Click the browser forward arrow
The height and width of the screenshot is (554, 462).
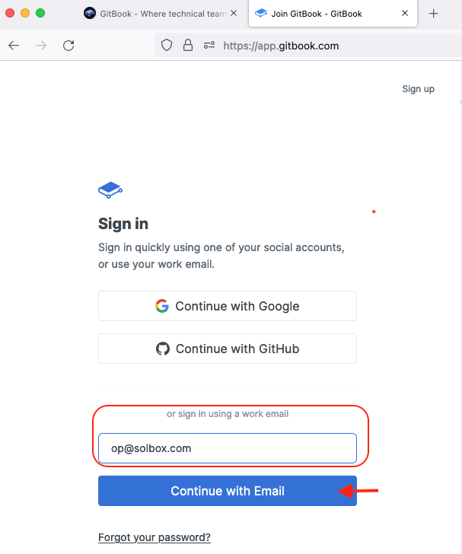[x=41, y=46]
